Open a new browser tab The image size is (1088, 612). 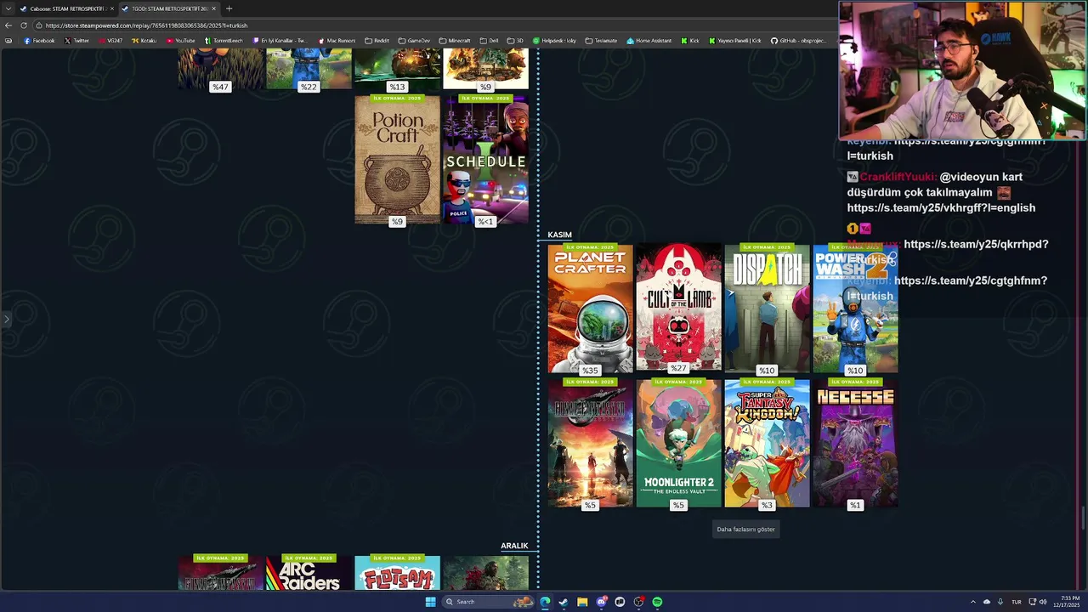point(229,8)
